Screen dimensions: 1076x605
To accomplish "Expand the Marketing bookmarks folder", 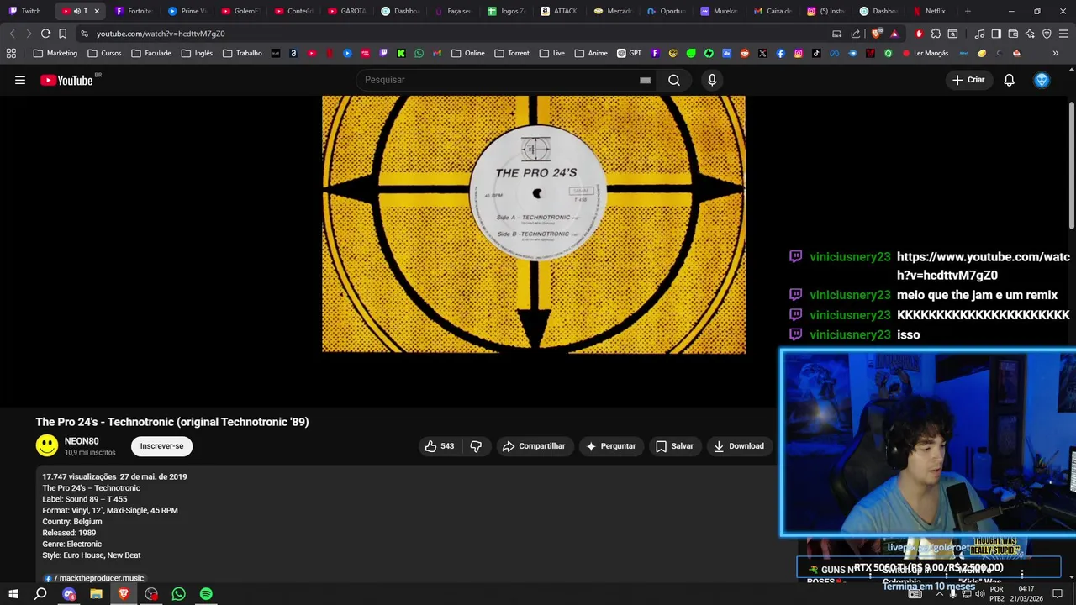I will coord(55,53).
